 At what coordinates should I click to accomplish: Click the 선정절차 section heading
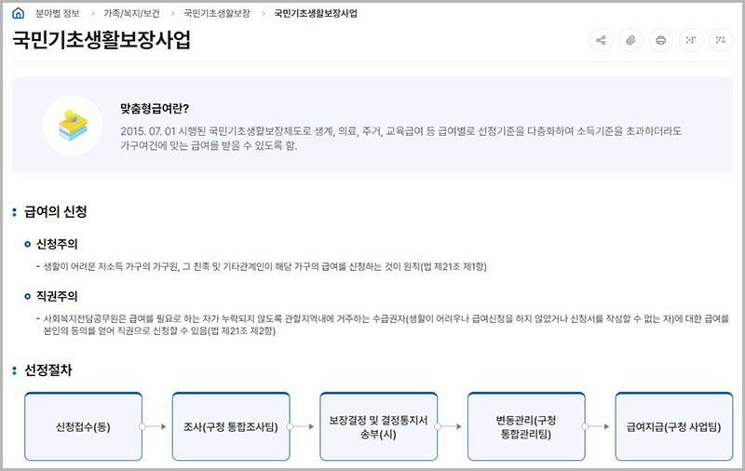[48, 370]
